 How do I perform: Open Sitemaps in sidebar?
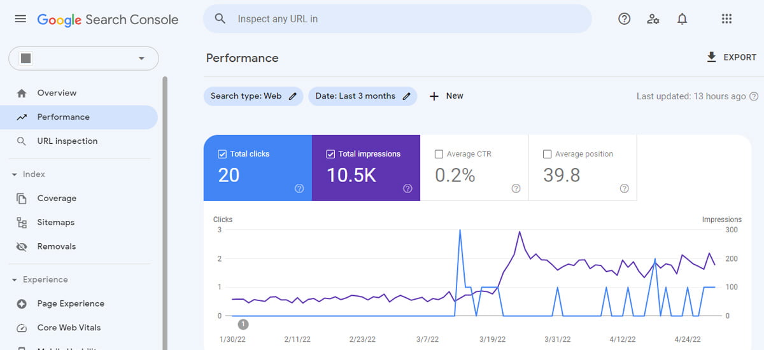[55, 223]
